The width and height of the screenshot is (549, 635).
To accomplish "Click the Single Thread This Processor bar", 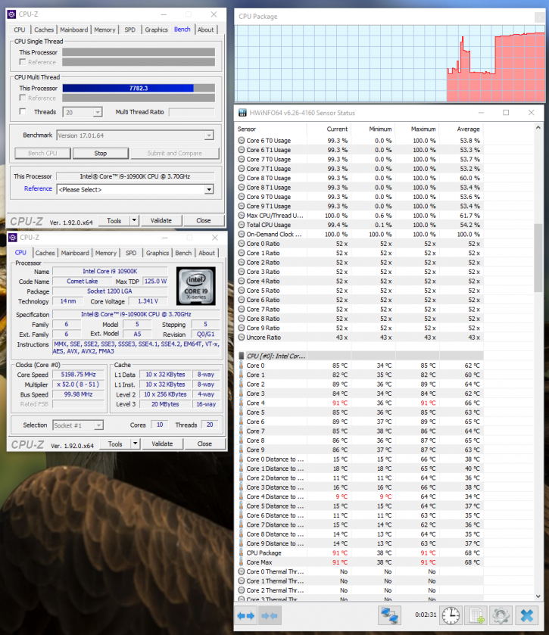I will (139, 52).
